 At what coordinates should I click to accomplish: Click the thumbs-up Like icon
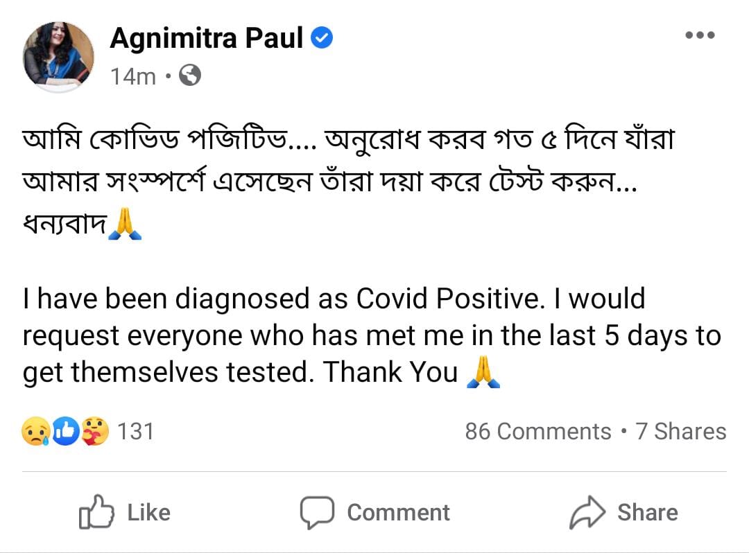click(x=96, y=512)
